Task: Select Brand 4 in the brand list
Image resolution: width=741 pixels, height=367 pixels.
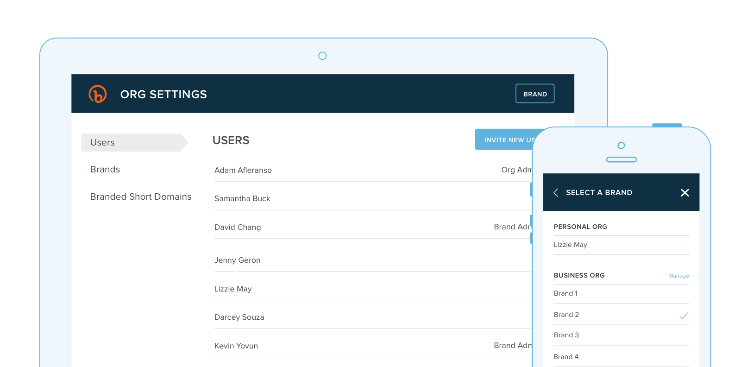Action: pos(566,357)
